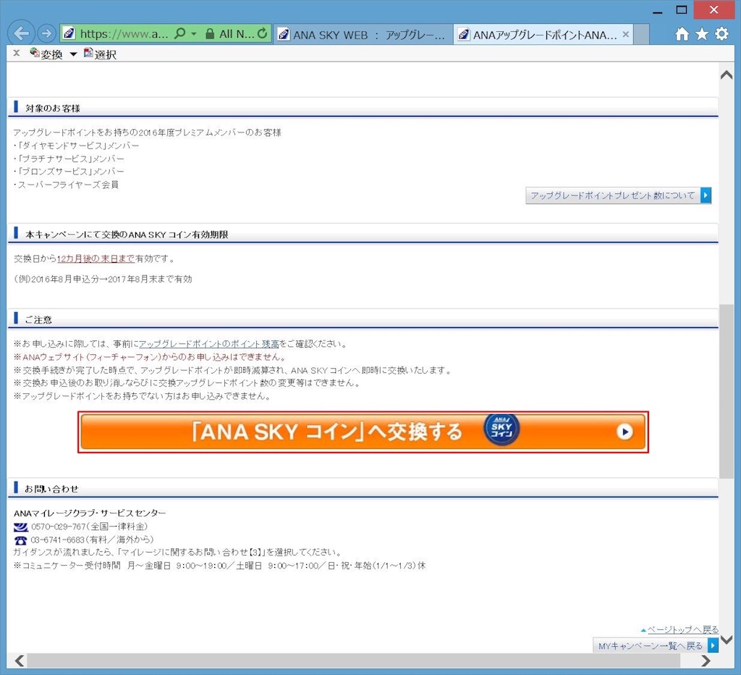The width and height of the screenshot is (741, 675).
Task: Follow the ページトップへ戻る link
Action: [682, 629]
